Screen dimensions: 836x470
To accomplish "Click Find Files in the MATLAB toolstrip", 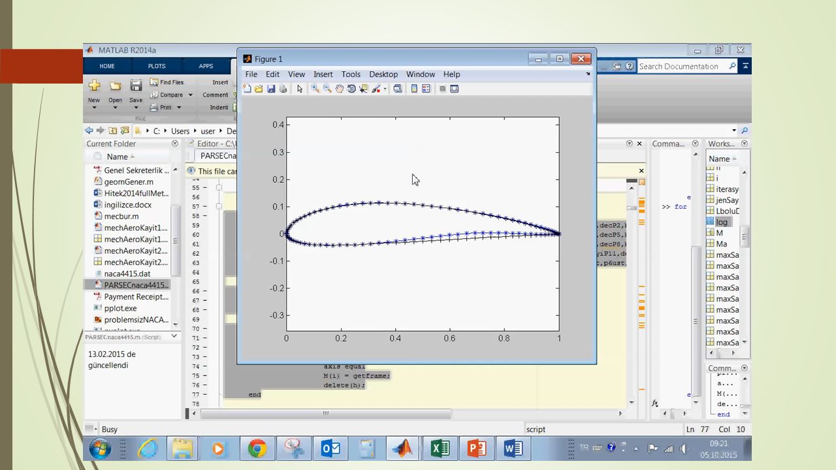I will pyautogui.click(x=167, y=82).
